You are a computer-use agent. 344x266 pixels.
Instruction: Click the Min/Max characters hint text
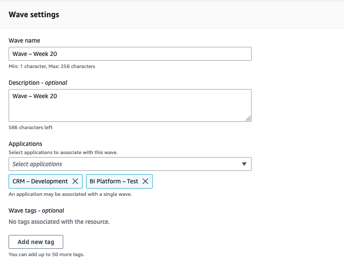pyautogui.click(x=52, y=66)
